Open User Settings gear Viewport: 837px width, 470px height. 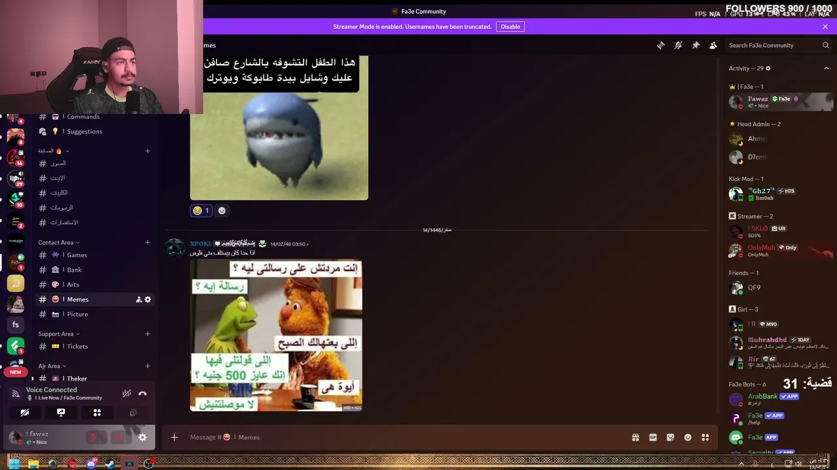143,437
